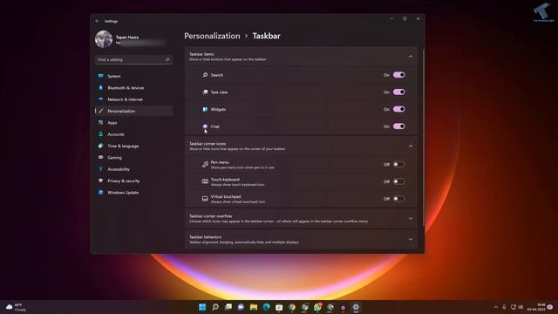Image resolution: width=558 pixels, height=314 pixels.
Task: Open Search from the taskbar
Action: (215, 307)
